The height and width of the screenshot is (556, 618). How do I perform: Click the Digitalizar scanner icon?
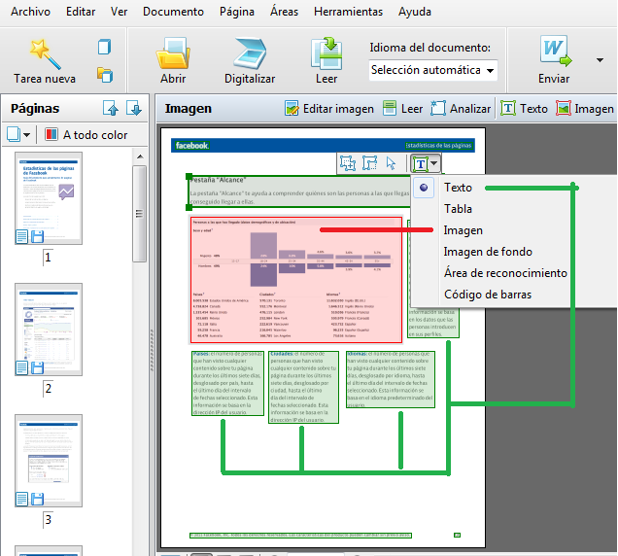(x=249, y=54)
